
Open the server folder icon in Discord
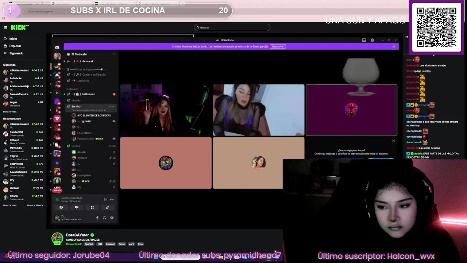(x=57, y=163)
